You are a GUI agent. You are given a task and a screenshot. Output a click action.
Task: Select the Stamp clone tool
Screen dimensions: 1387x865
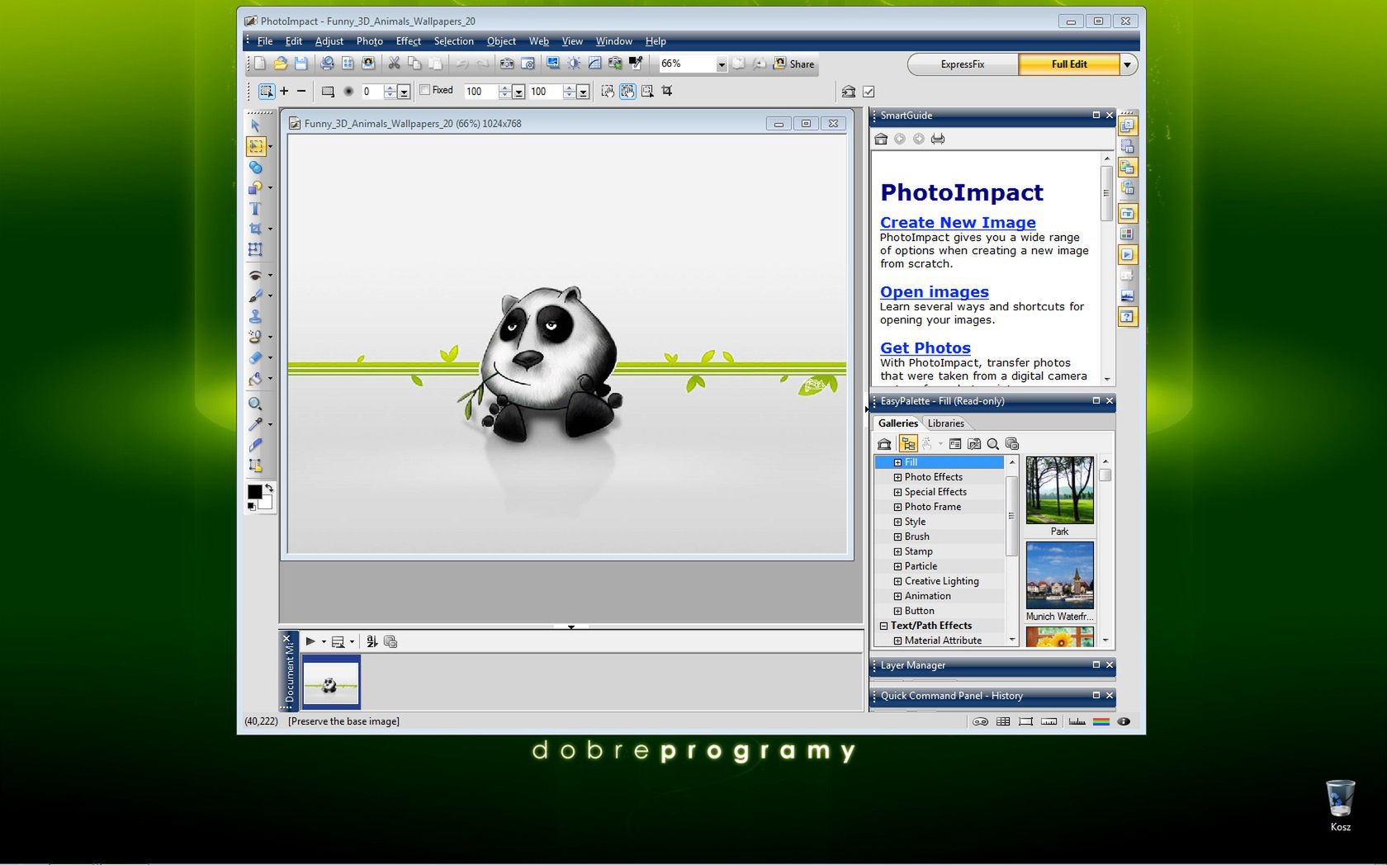[x=255, y=316]
